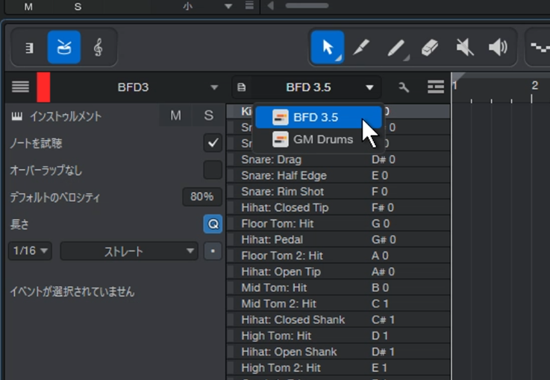550x380 pixels.
Task: Choose BFD 3.5 from the popup list
Action: pos(319,117)
